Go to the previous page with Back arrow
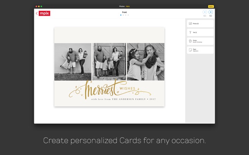 (205, 12)
